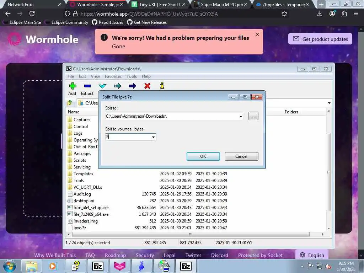This screenshot has width=364, height=273.
Task: Select the fdm_x64_setup.exe file row
Action: pyautogui.click(x=148, y=208)
